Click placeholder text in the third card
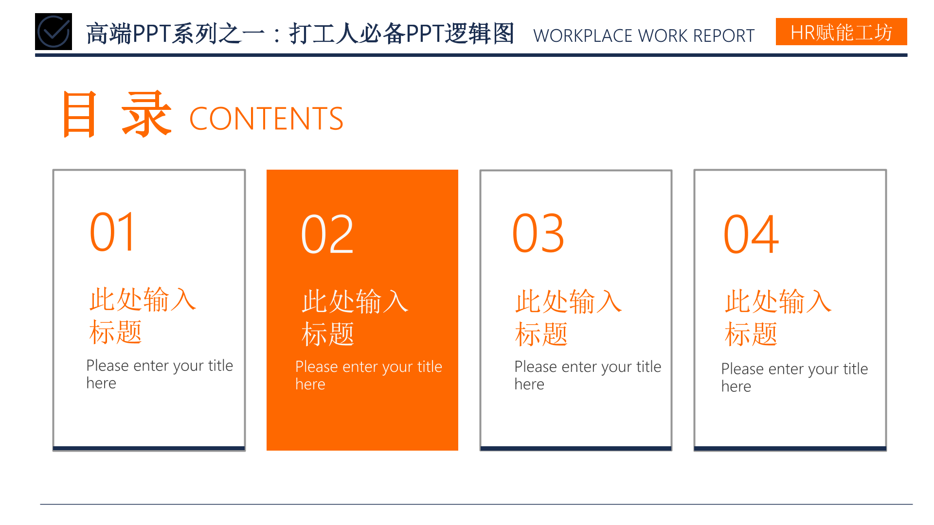Image resolution: width=934 pixels, height=525 pixels. [x=587, y=375]
